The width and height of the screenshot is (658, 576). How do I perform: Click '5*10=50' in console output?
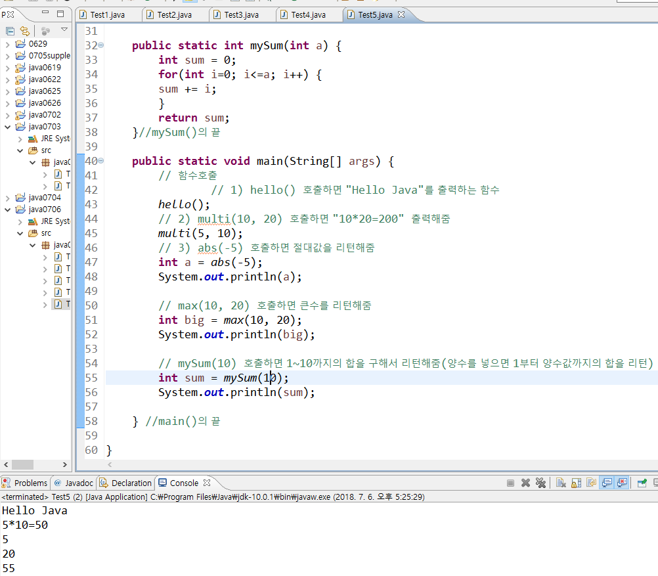tap(25, 525)
